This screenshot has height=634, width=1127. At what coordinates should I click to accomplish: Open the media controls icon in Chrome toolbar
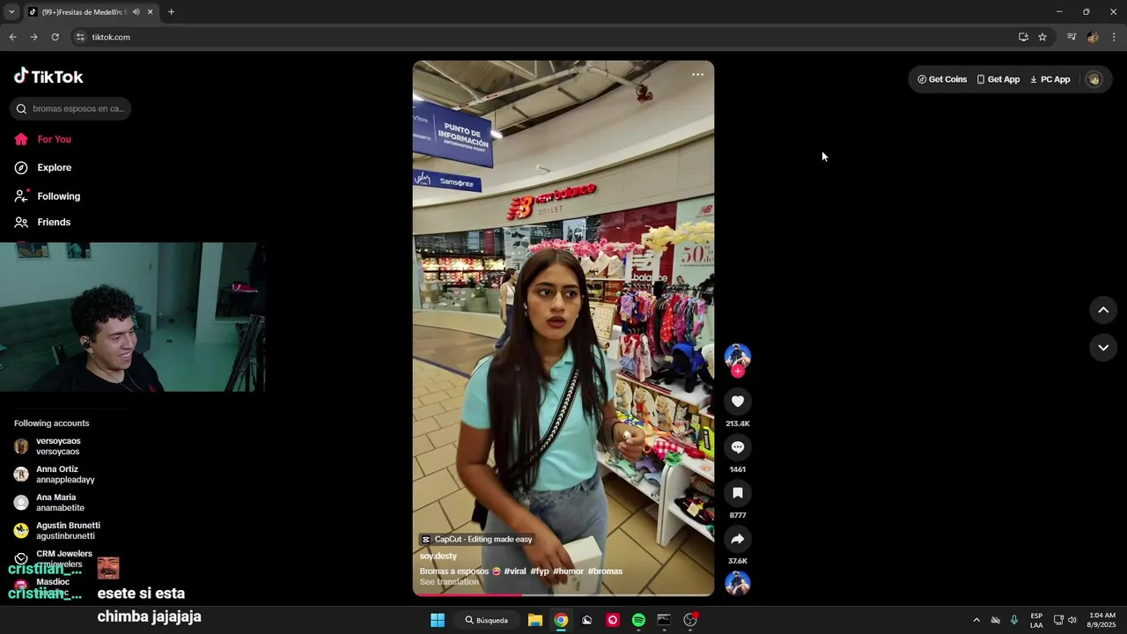[x=1072, y=37]
